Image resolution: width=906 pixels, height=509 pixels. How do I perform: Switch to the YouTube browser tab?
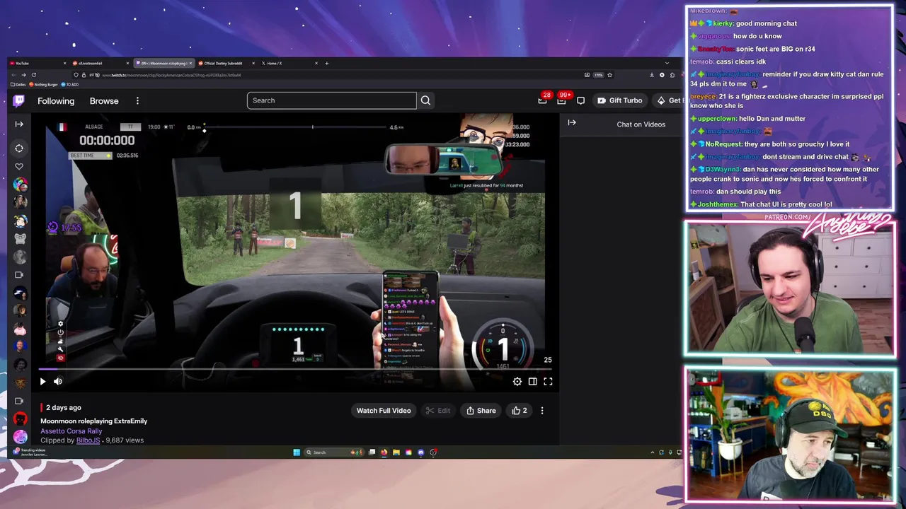(x=38, y=64)
